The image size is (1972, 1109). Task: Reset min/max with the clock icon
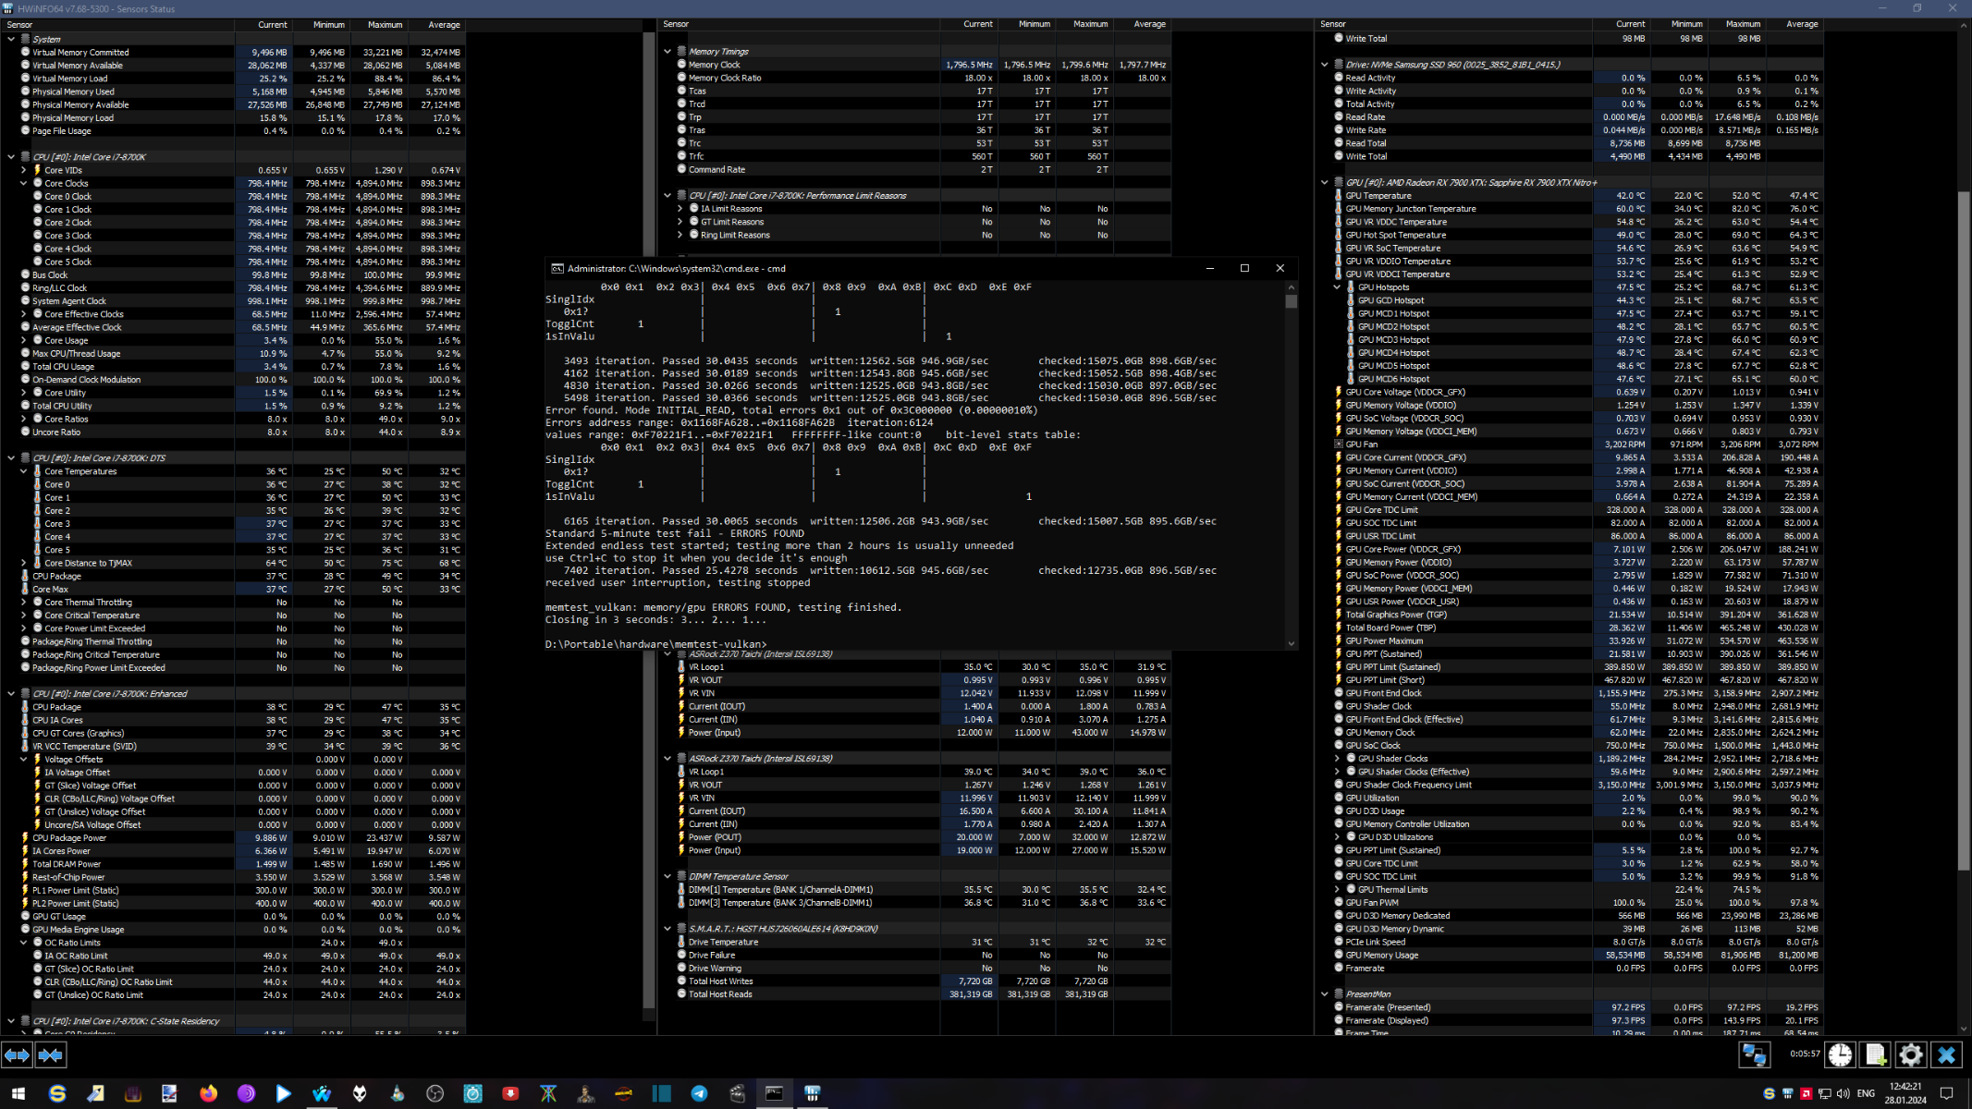point(1840,1054)
